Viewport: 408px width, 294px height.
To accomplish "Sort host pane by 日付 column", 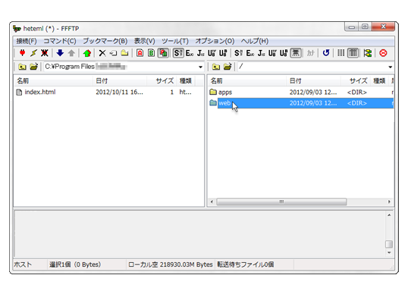I will coord(313,81).
